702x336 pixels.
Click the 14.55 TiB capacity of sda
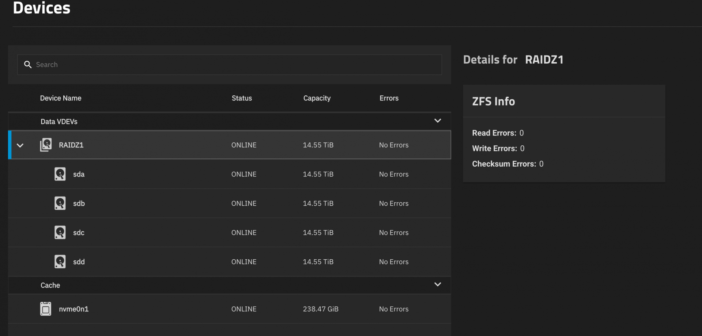point(318,175)
